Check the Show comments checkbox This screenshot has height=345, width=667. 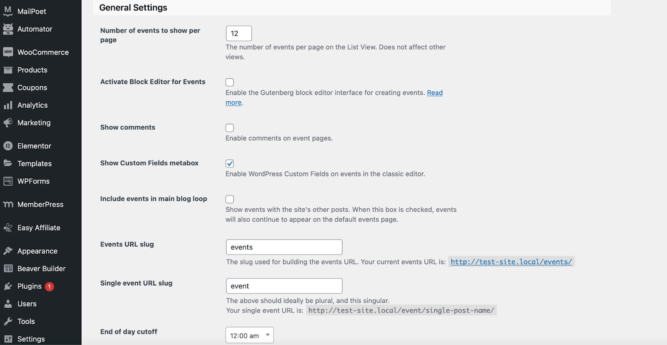coord(230,128)
